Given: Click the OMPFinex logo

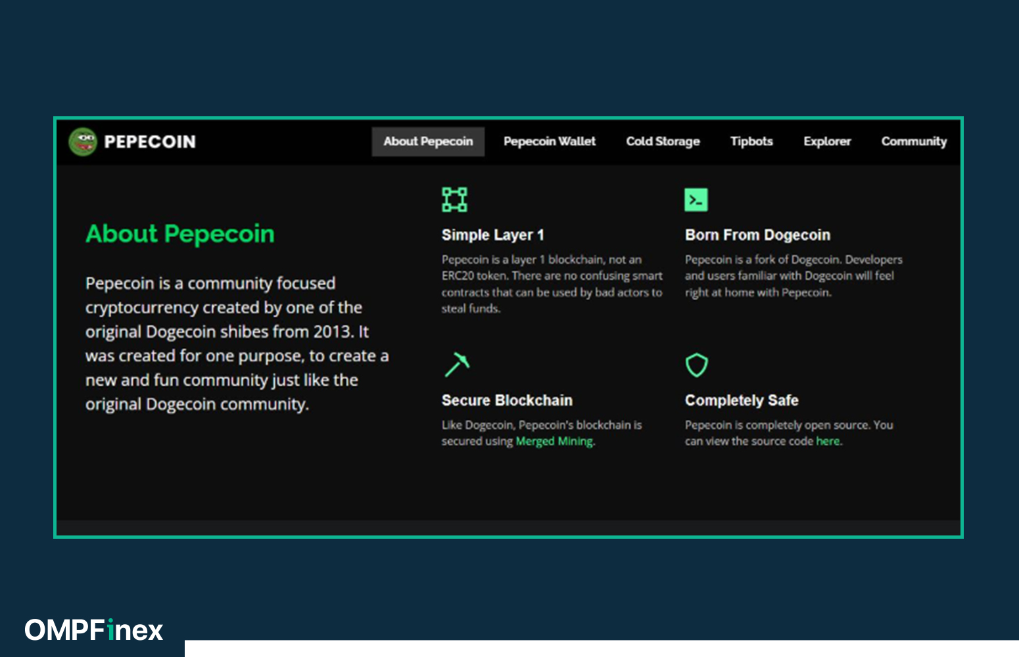Looking at the screenshot, I should click(x=94, y=630).
